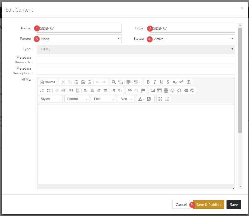Click the Save & Publish button
The height and width of the screenshot is (216, 249).
click(x=208, y=204)
